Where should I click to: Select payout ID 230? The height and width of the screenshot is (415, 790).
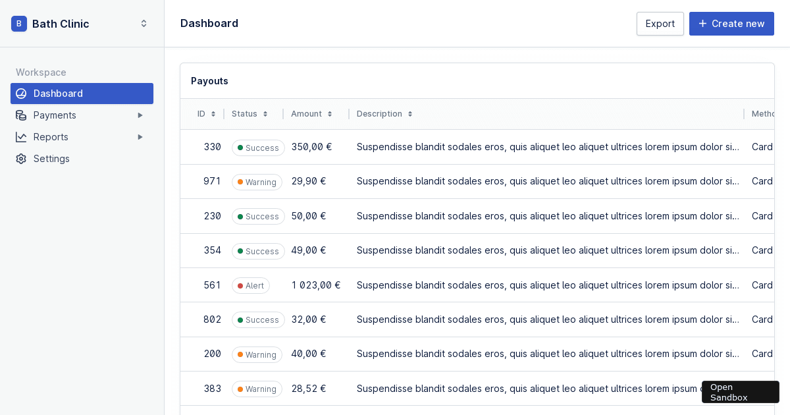(212, 216)
